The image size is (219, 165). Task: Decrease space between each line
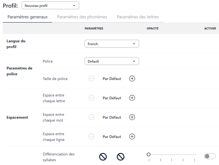pos(91,137)
